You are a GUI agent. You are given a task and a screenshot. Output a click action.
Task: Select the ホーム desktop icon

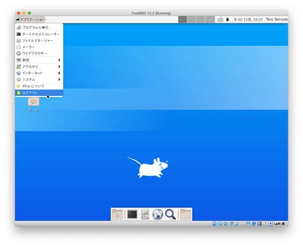(33, 104)
